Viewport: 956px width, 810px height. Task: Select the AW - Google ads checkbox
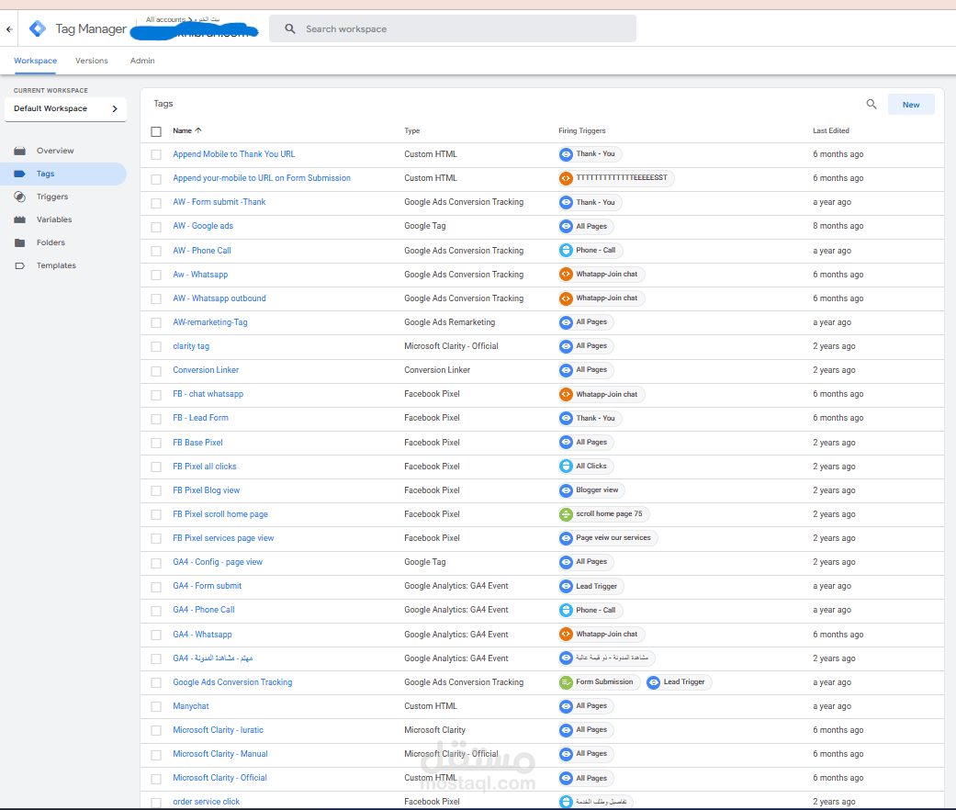point(156,227)
